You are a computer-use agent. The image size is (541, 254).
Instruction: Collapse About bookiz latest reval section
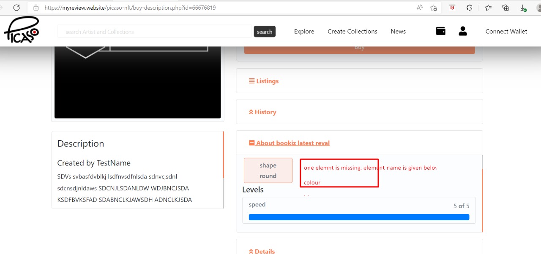pos(290,143)
